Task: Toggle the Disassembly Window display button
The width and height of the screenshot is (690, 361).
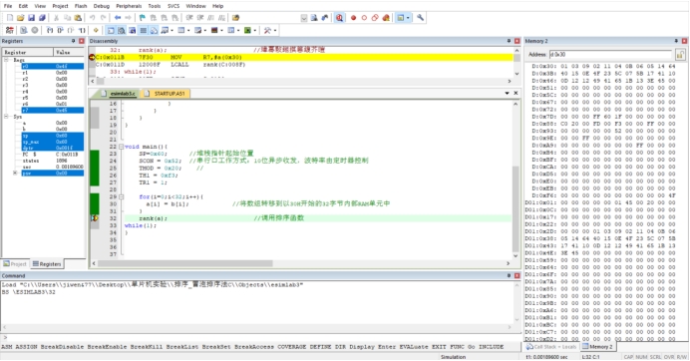Action: click(x=122, y=30)
